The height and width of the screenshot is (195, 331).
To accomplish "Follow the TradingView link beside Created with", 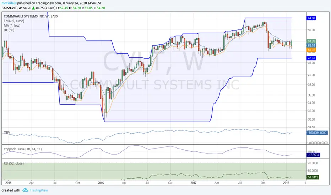I will click(39, 190).
